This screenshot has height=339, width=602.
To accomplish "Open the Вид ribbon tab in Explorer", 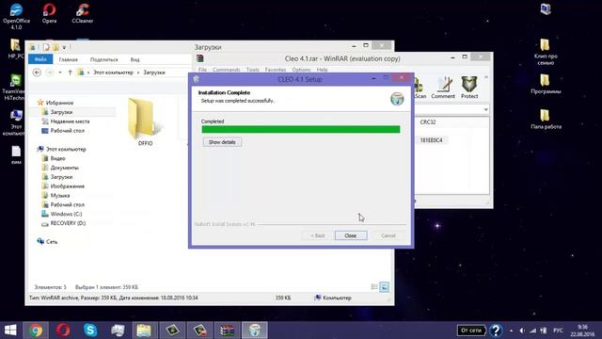I will pos(135,59).
